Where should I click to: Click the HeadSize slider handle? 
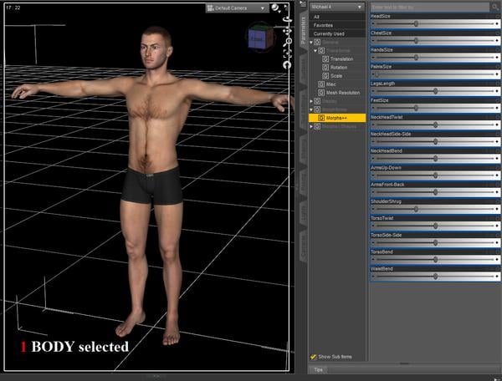[416, 23]
